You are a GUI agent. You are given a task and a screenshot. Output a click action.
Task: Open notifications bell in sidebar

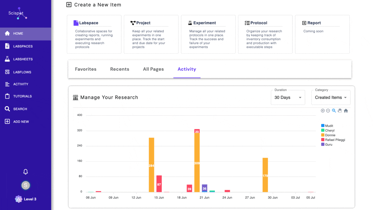[25, 172]
